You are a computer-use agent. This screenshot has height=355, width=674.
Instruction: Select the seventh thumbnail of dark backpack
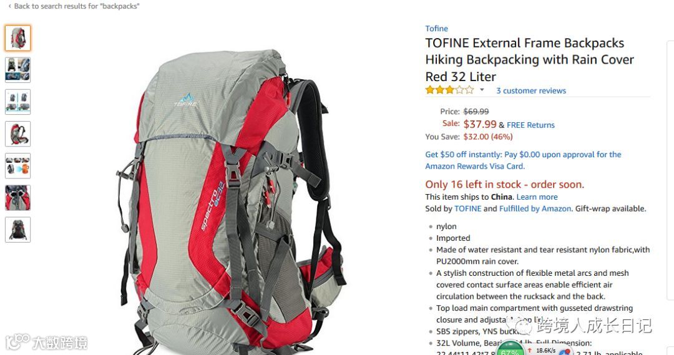point(17,230)
